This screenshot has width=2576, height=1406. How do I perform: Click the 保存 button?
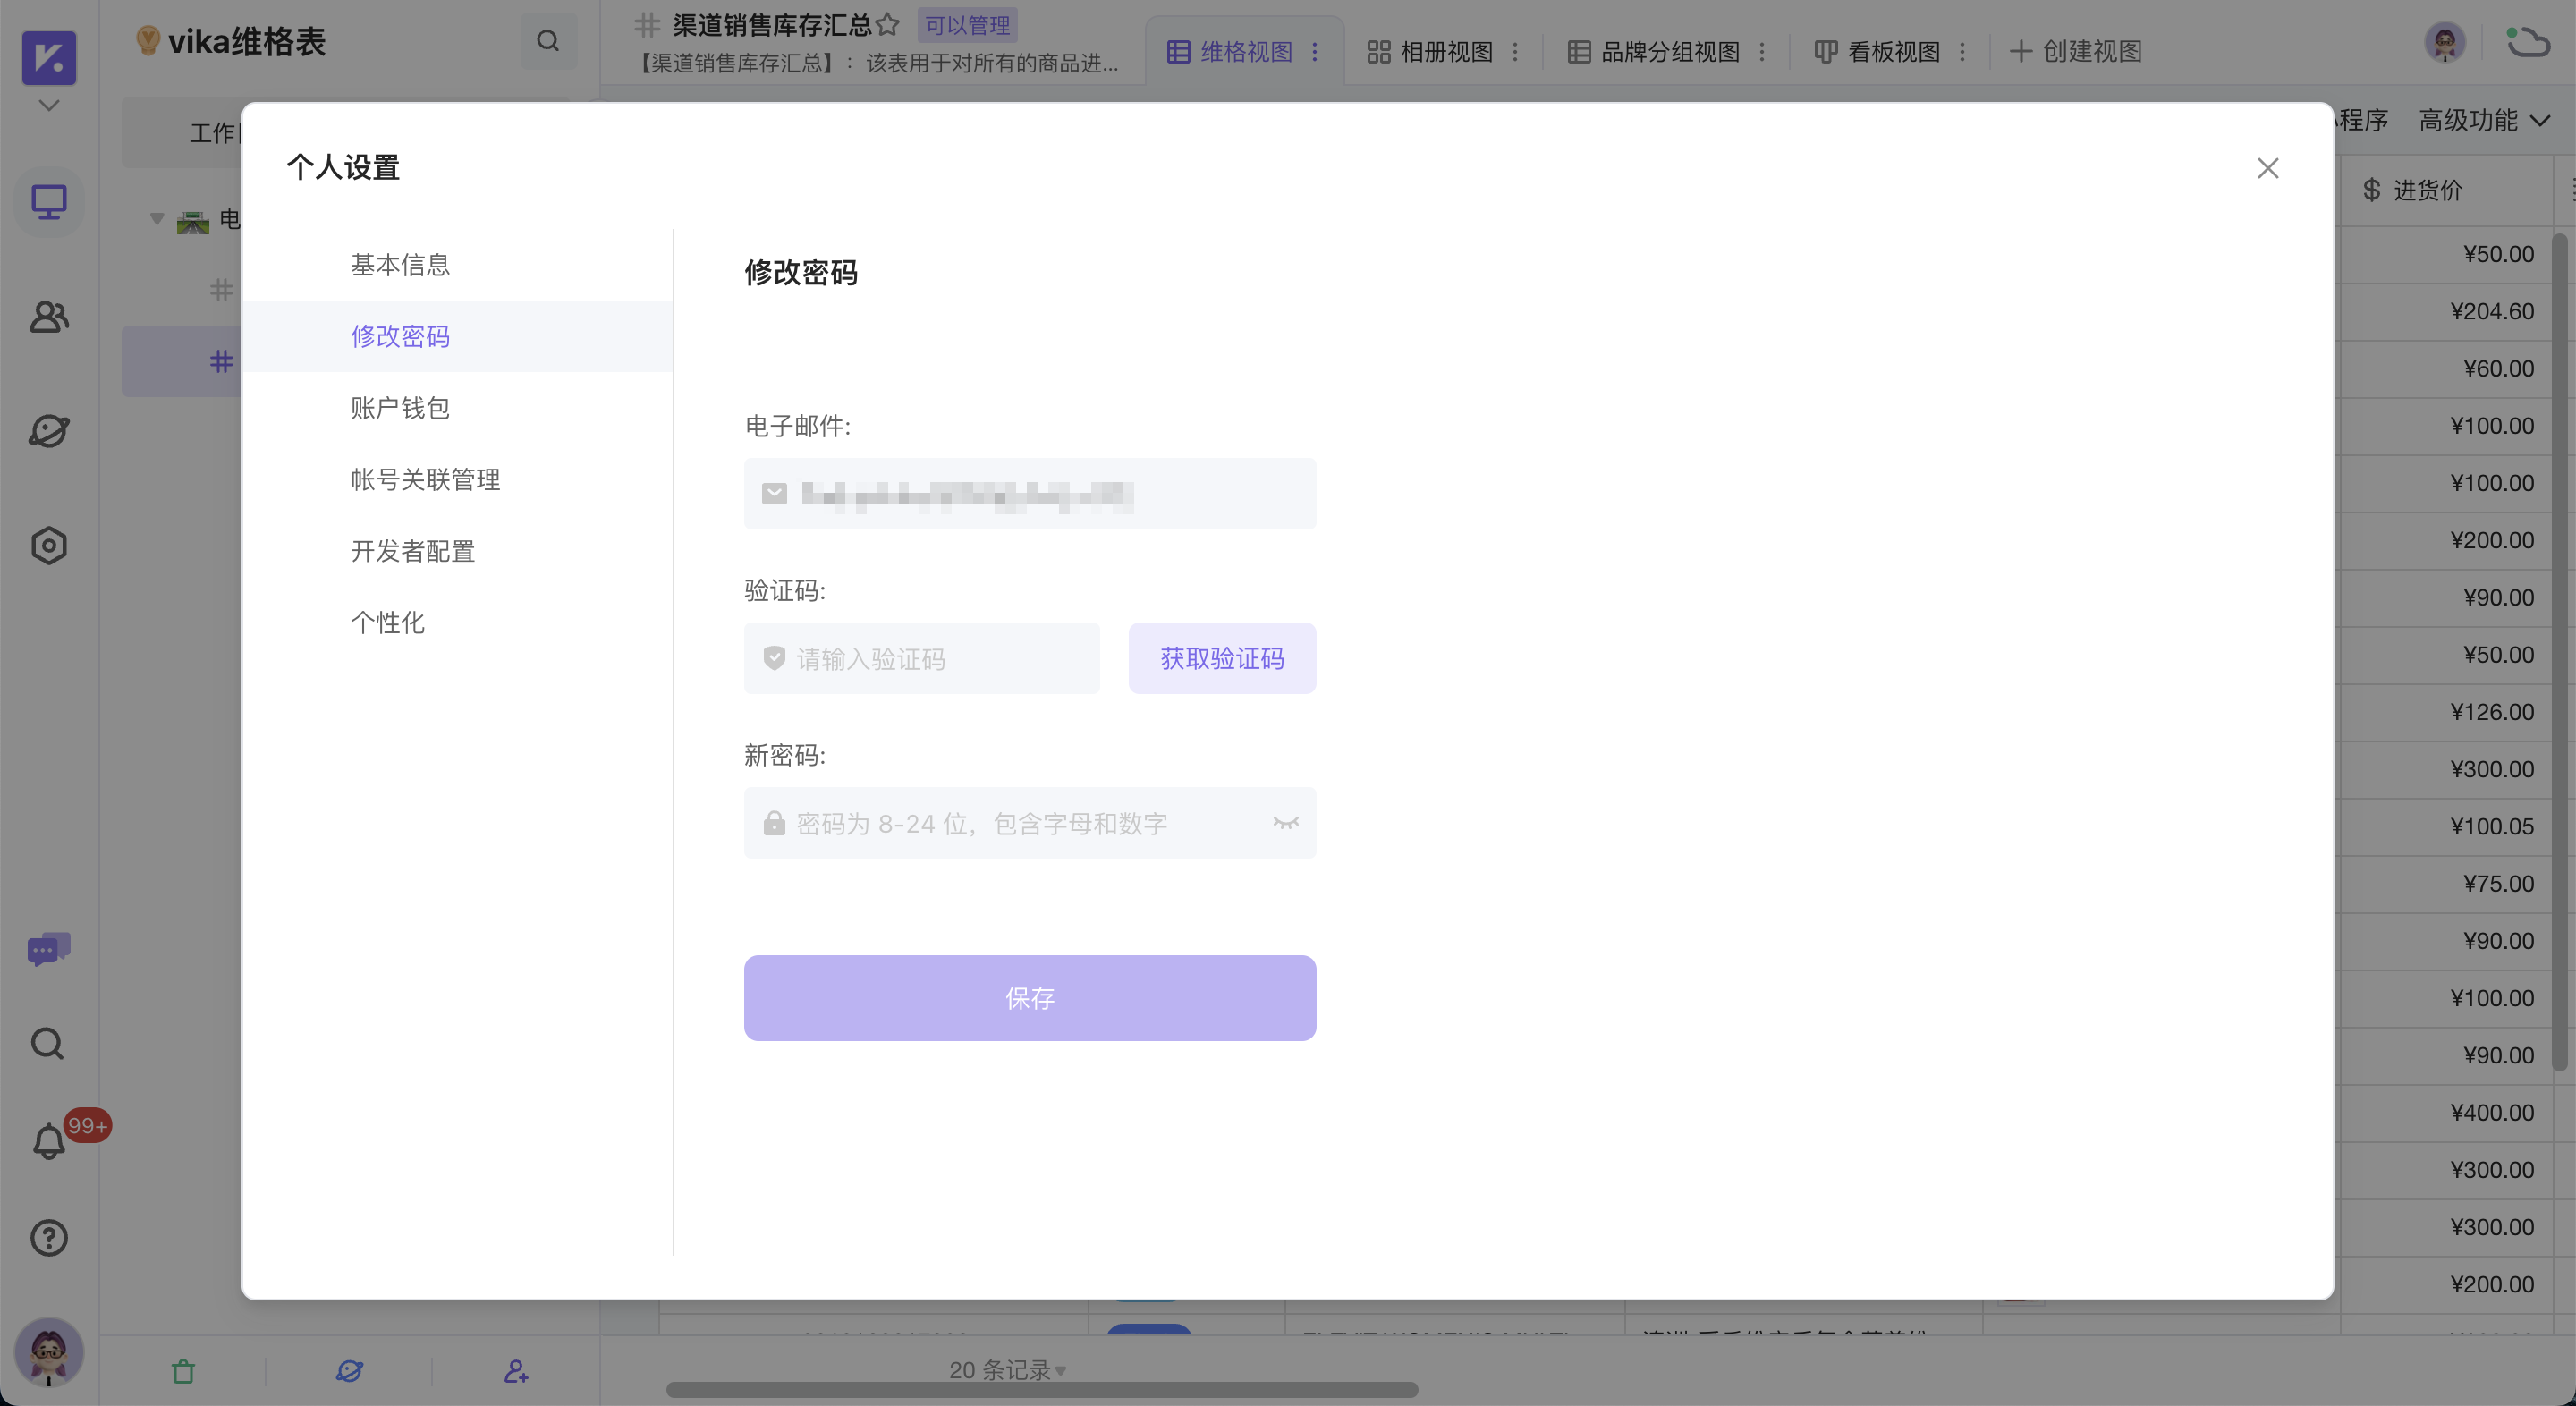coord(1030,997)
